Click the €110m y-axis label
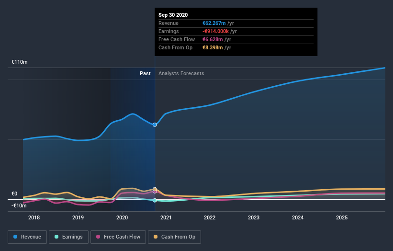 (x=20, y=62)
